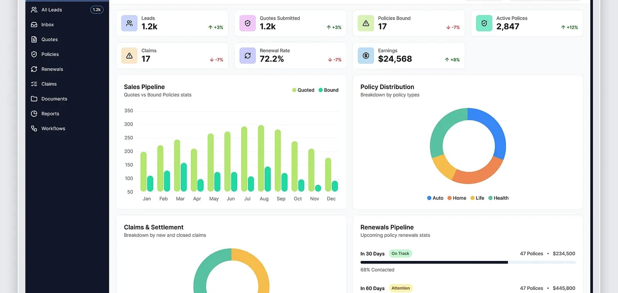Click the Renewal Rate -7% trend indicator

pos(334,60)
